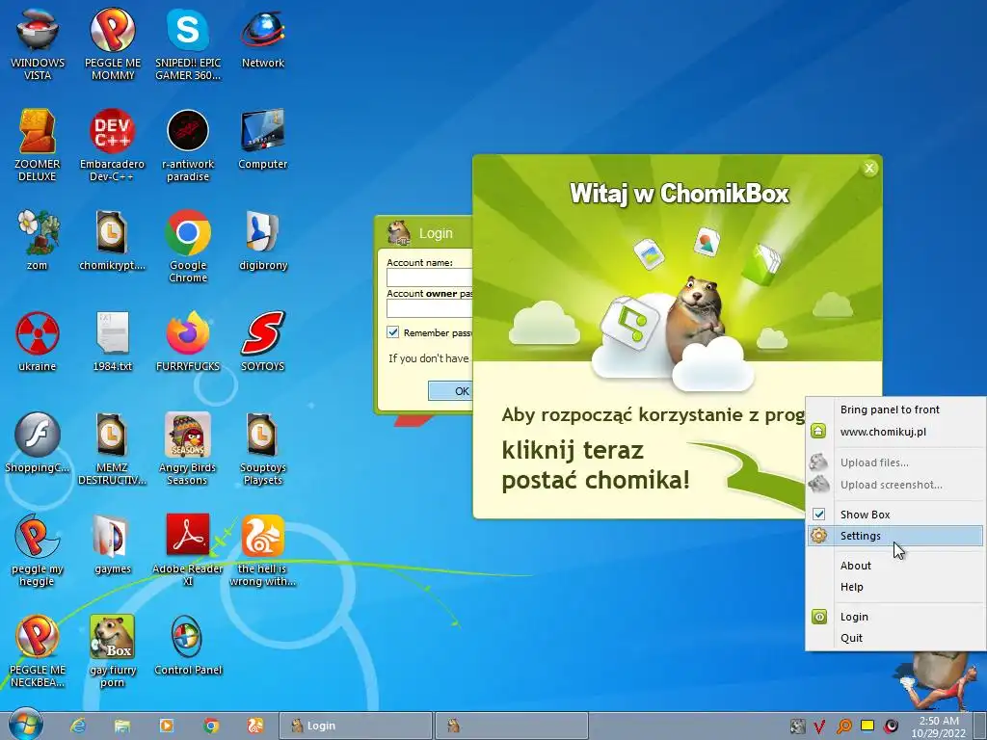Screen dimensions: 987x740
Task: Select the MEMZ DESTRUCTIV... icon
Action: pos(112,448)
